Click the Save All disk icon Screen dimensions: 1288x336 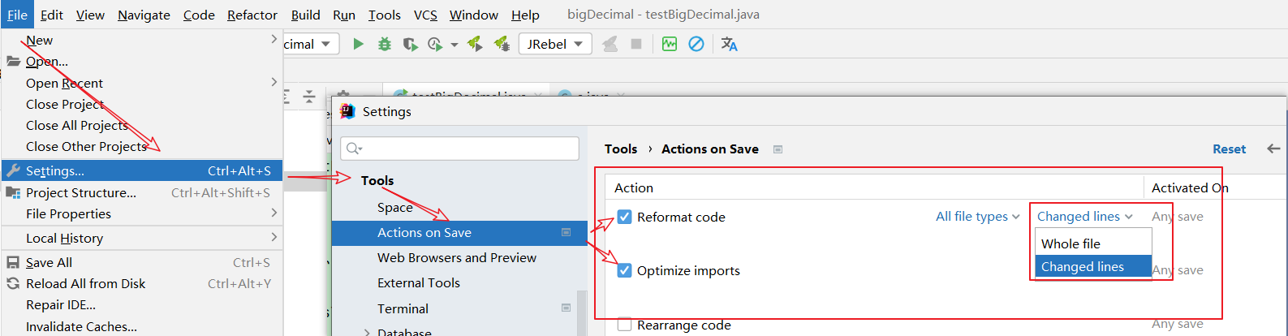13,262
